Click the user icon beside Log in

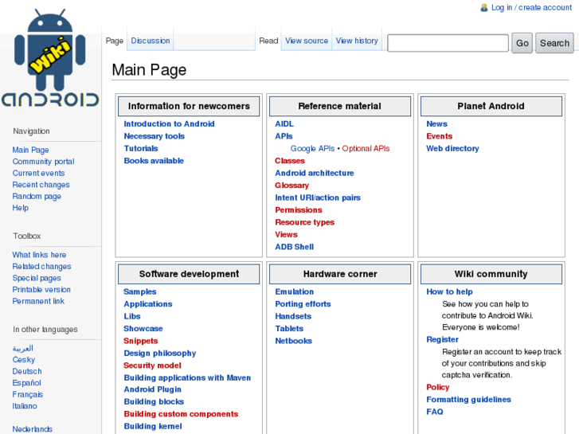click(483, 7)
